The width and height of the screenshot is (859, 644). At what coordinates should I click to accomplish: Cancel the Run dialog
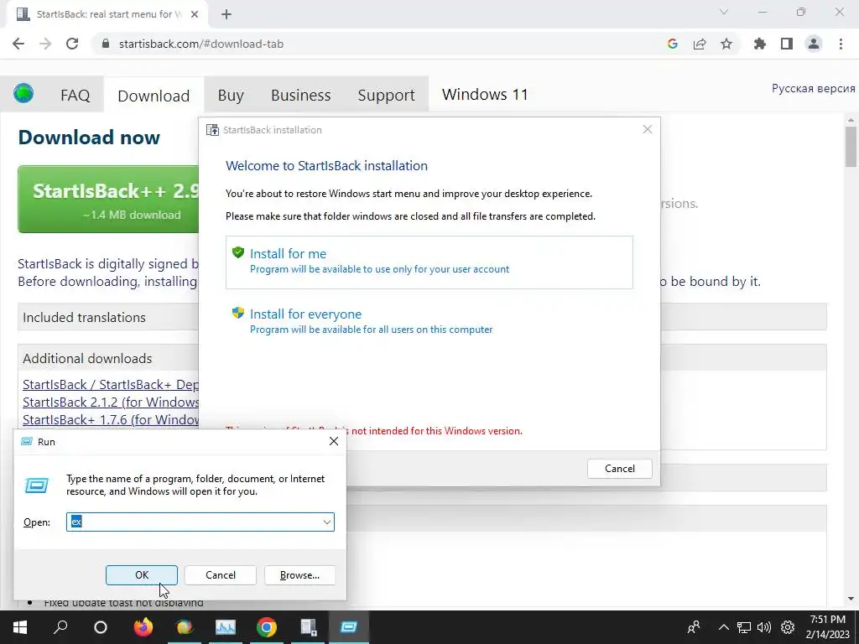point(221,575)
